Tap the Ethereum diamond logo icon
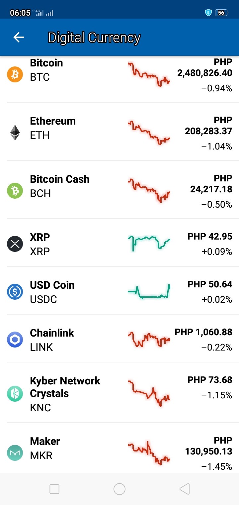Viewport: 239px width, 505px height. [x=15, y=132]
